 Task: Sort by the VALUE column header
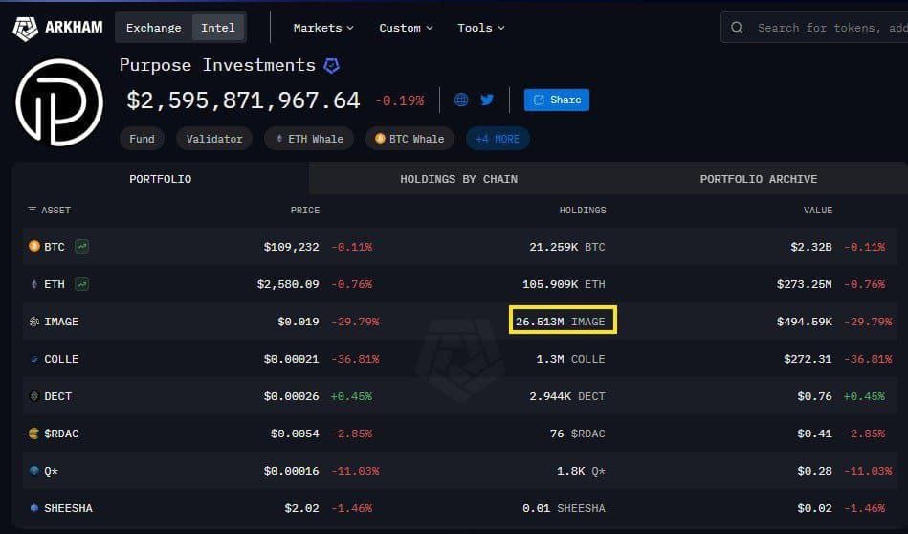click(818, 211)
